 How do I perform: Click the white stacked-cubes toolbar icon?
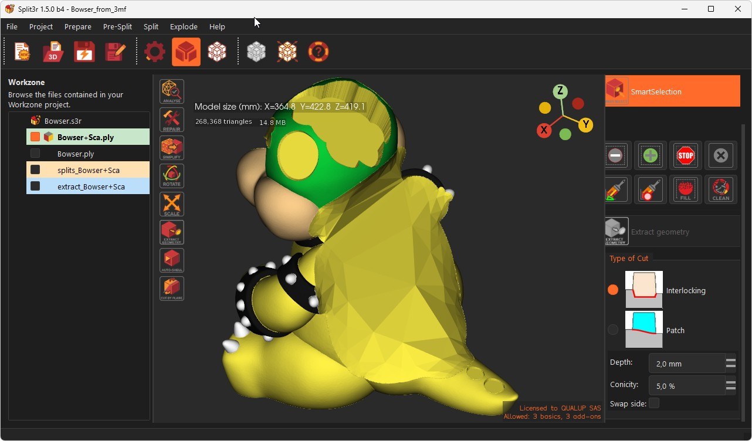(217, 52)
